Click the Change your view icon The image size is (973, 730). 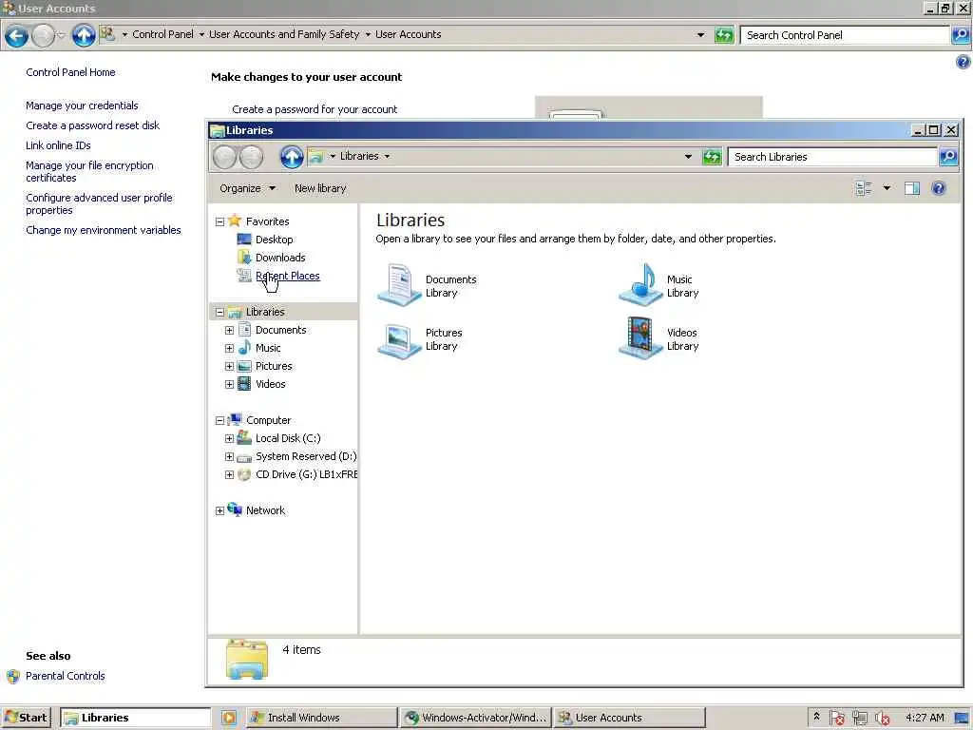[x=863, y=188]
